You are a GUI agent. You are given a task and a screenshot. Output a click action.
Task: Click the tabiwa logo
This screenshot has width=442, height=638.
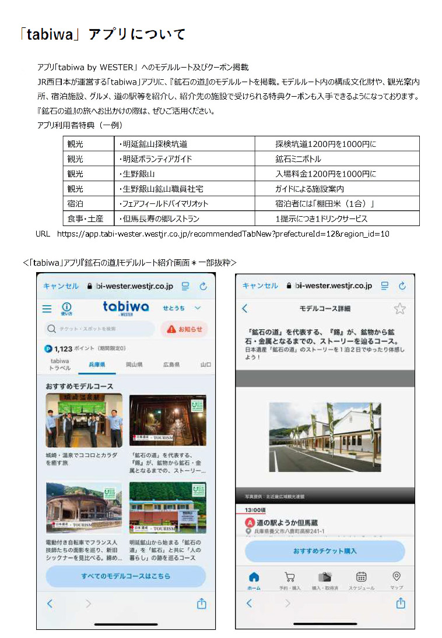click(x=126, y=308)
